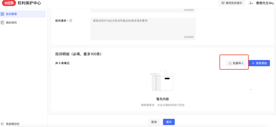
Task: Click the 投诉管理 grid icon
Action: point(3,14)
